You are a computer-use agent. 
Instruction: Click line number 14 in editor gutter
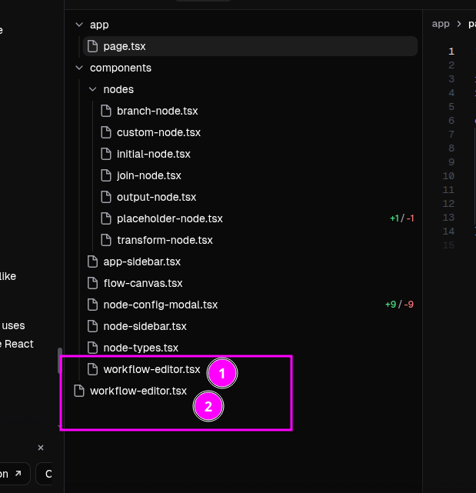coord(448,231)
